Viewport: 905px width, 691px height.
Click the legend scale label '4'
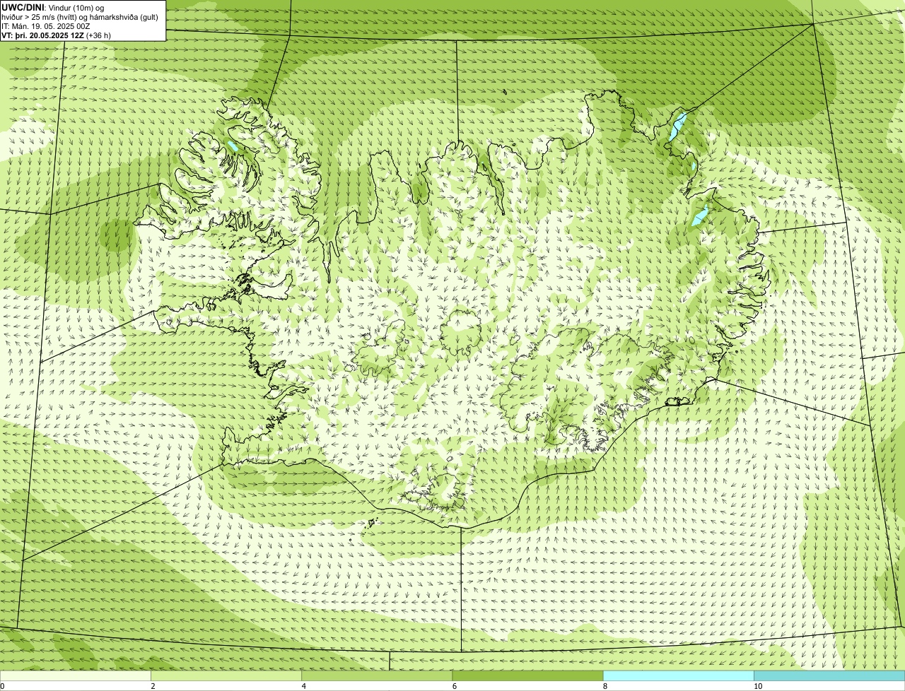[304, 686]
